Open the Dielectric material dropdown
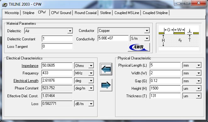The image size is (208, 122). (x=70, y=31)
